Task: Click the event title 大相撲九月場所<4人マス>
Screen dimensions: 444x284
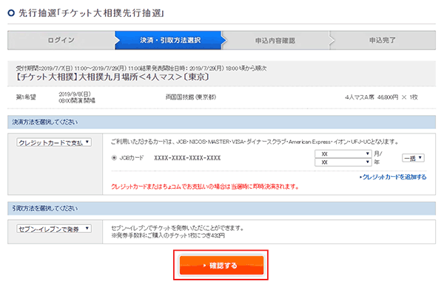Action: (130, 77)
